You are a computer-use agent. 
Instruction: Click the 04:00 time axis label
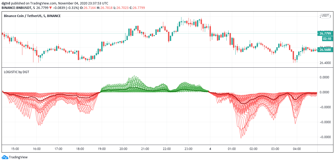pos(297,149)
